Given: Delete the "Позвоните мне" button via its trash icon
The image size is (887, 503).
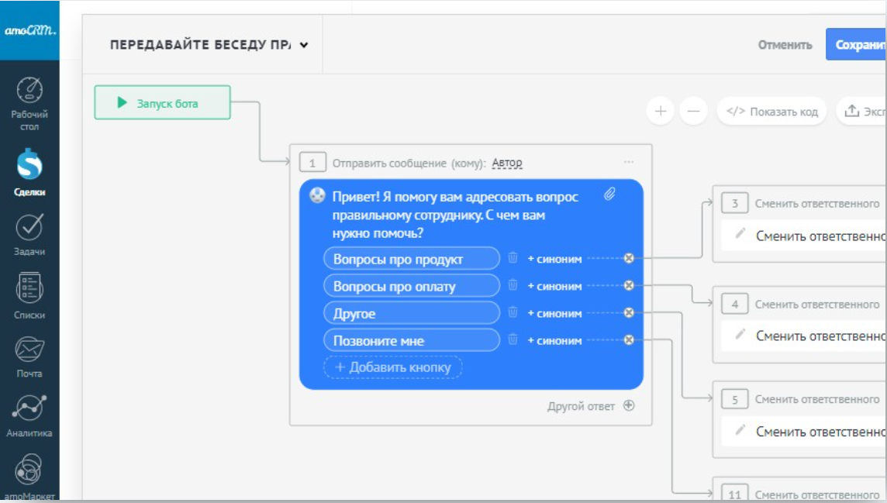Looking at the screenshot, I should (513, 339).
